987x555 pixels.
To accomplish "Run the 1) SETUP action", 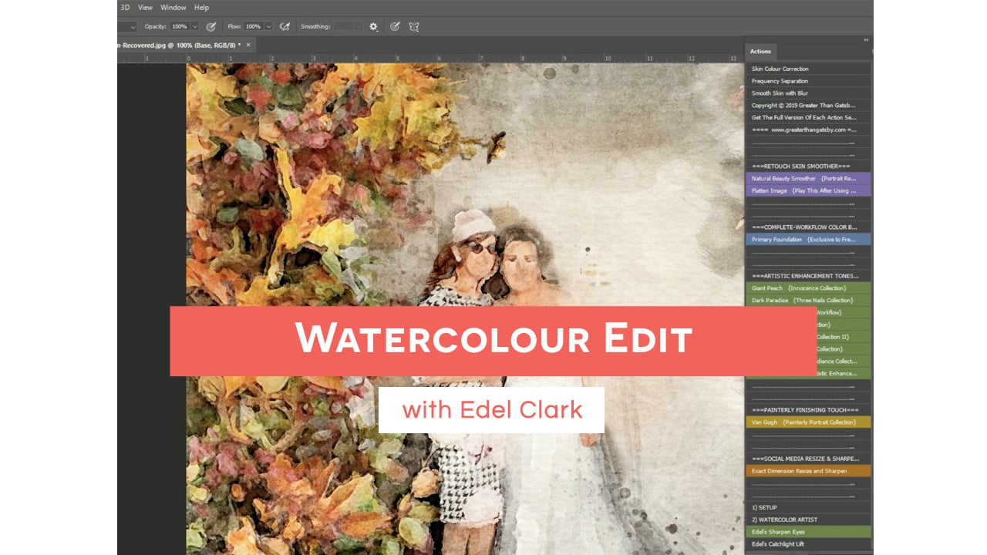I will coord(808,507).
